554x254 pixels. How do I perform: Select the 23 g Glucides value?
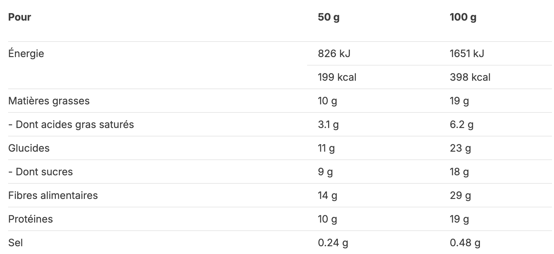click(460, 148)
